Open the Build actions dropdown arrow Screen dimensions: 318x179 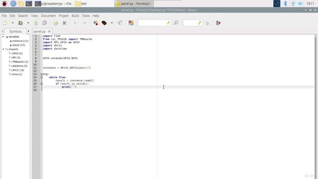[112, 23]
